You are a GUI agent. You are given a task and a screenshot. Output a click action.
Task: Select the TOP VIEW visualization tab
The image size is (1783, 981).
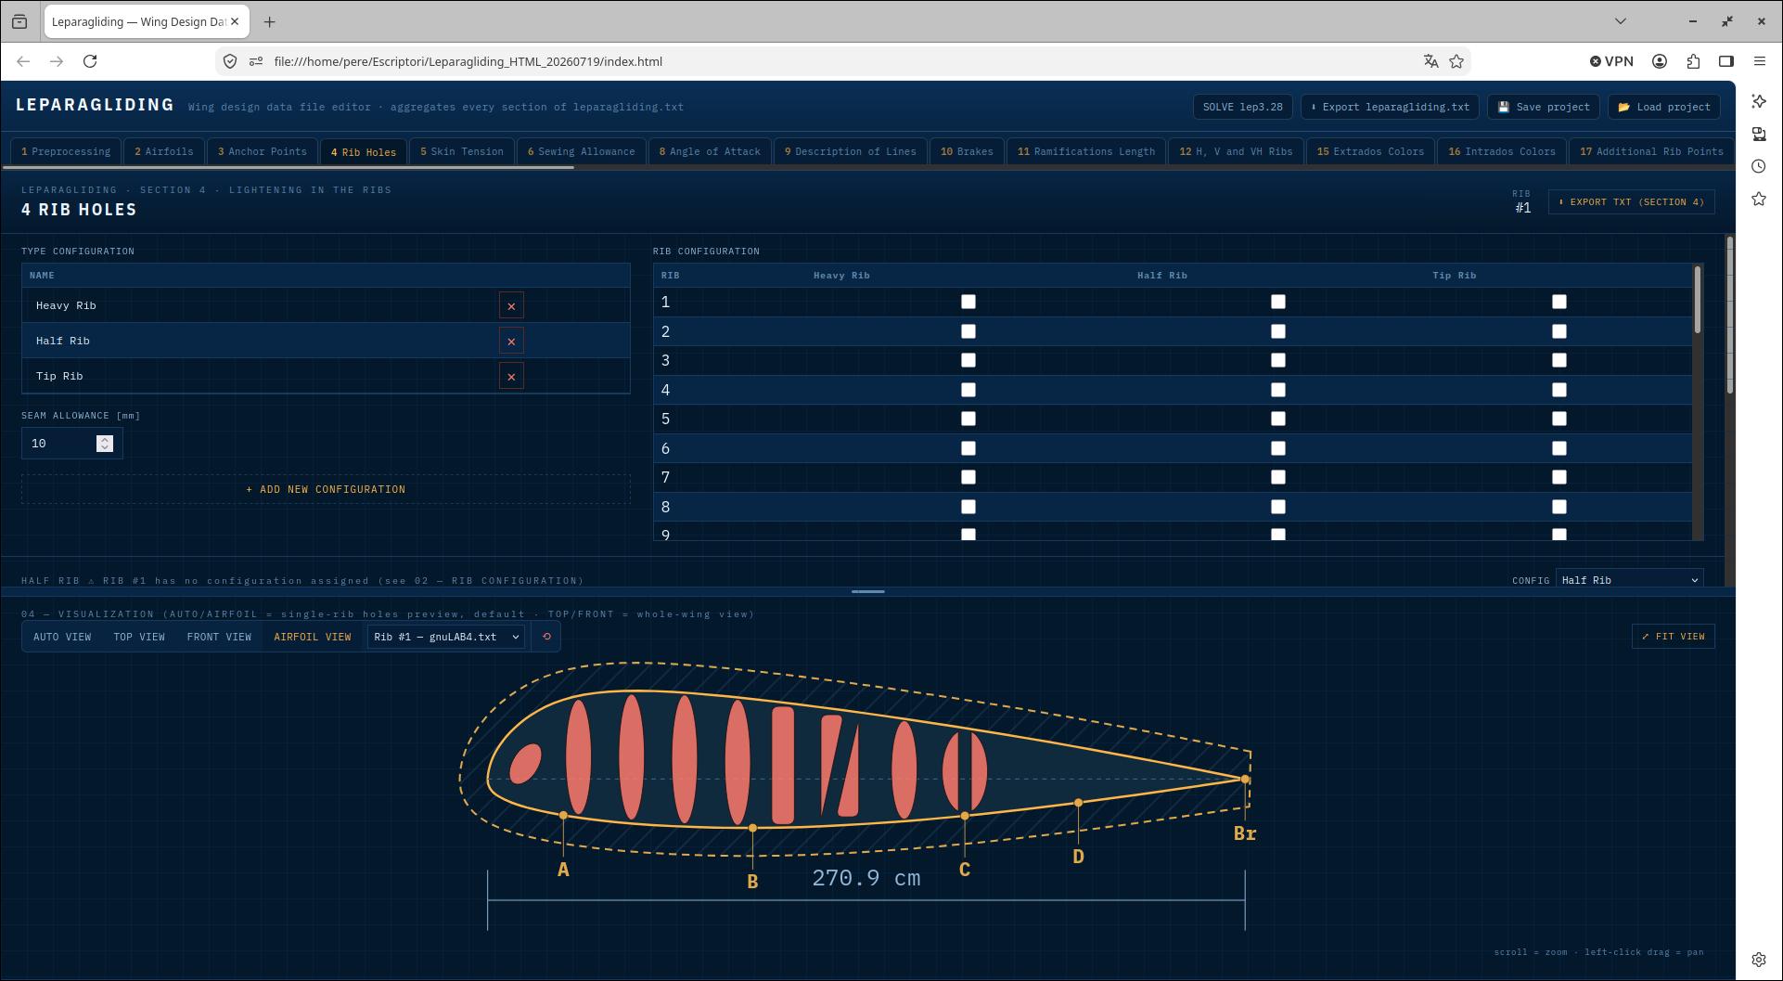(139, 637)
